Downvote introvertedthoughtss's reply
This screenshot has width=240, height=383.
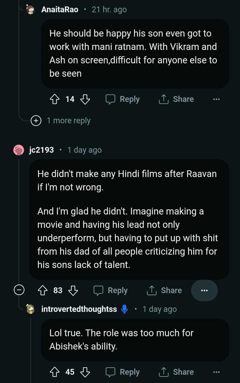[x=85, y=372]
